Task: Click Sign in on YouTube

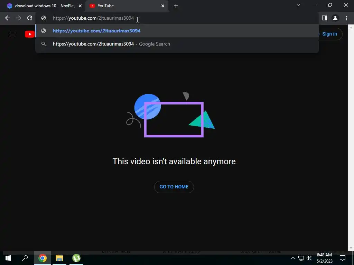Action: [x=329, y=34]
